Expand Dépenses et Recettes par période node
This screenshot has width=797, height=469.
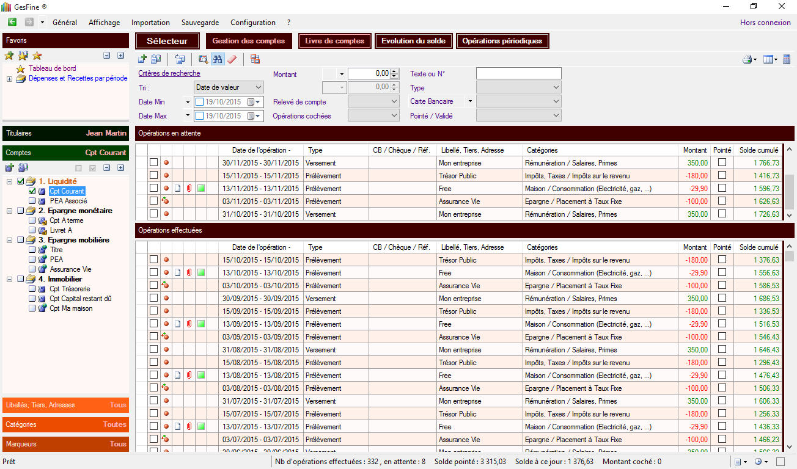coord(9,79)
